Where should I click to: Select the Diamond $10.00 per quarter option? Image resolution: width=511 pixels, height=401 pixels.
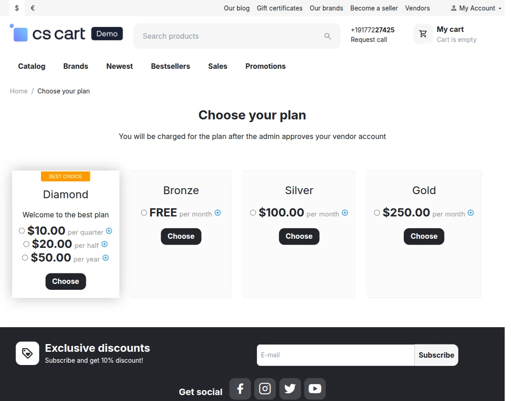(x=21, y=231)
